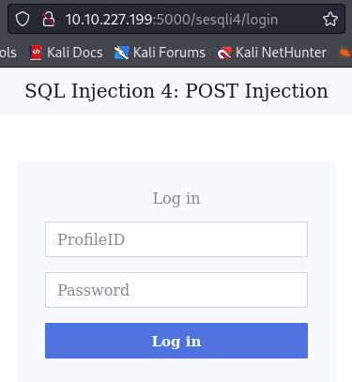This screenshot has height=382, width=352.
Task: Focus the Password input field
Action: coord(176,290)
